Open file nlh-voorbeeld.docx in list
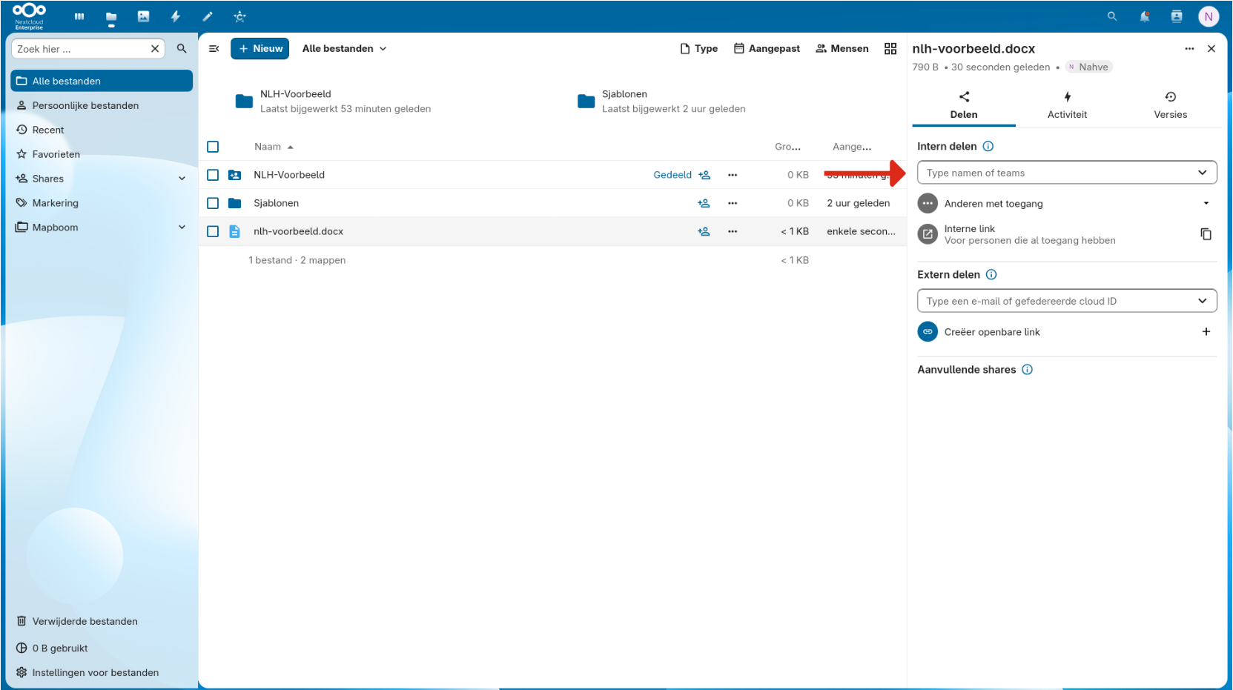1233x690 pixels. click(298, 231)
